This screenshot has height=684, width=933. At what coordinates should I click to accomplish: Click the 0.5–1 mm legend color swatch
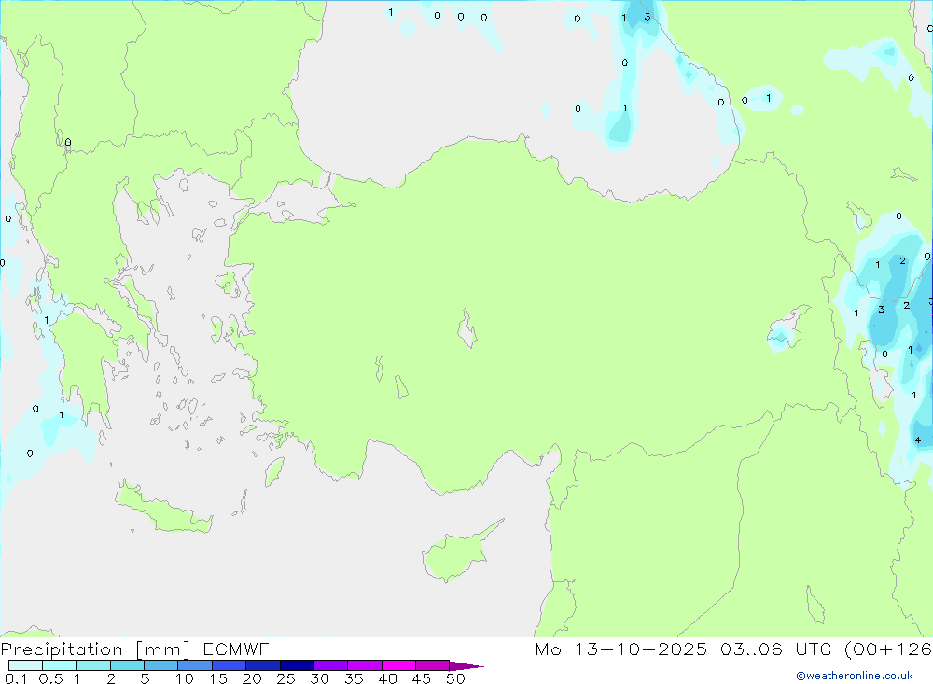[60, 665]
